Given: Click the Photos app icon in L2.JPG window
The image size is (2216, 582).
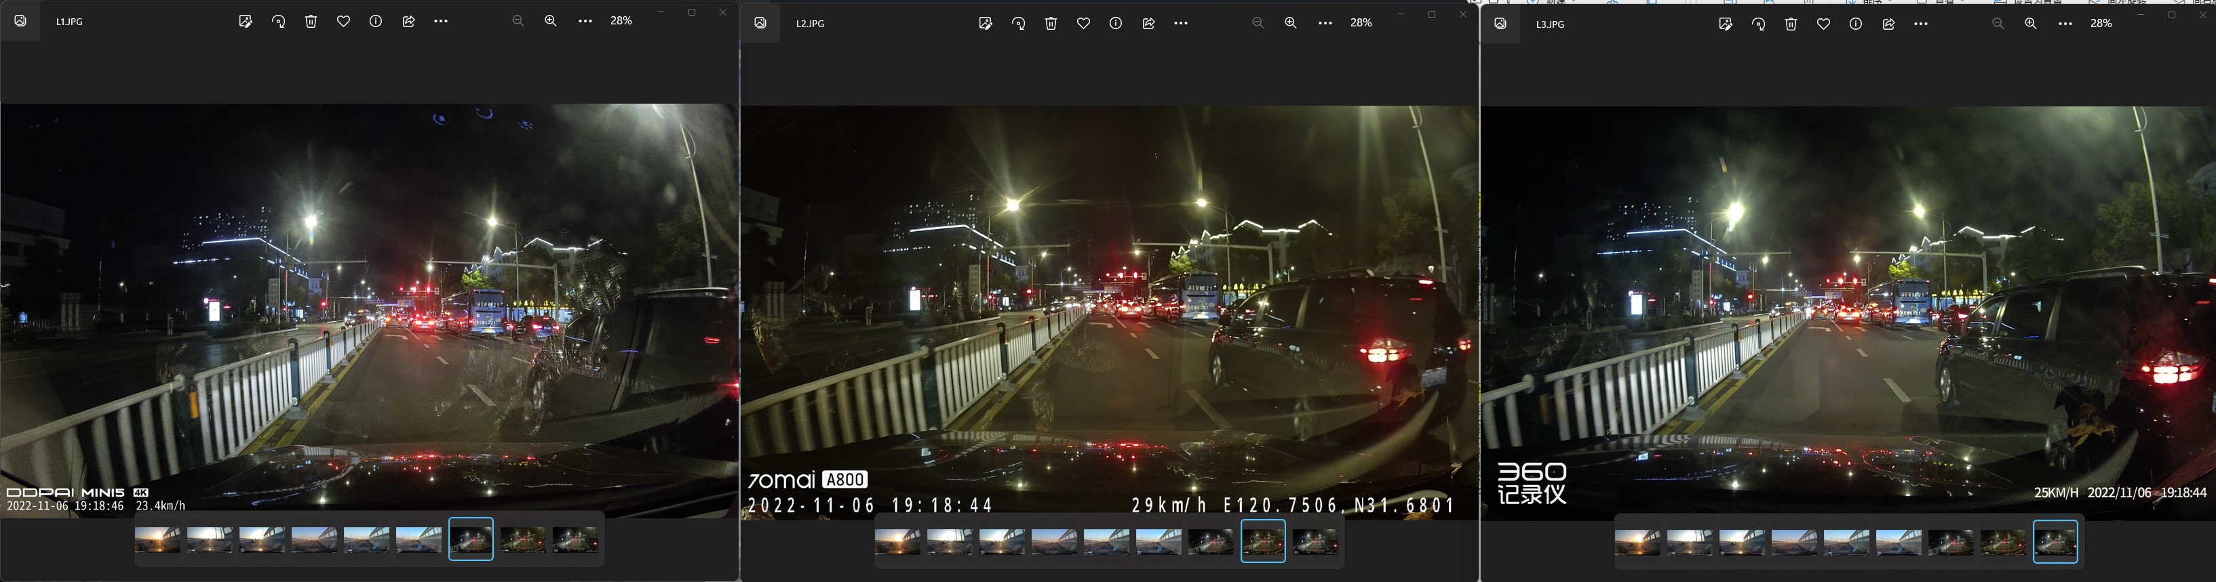Looking at the screenshot, I should (760, 23).
